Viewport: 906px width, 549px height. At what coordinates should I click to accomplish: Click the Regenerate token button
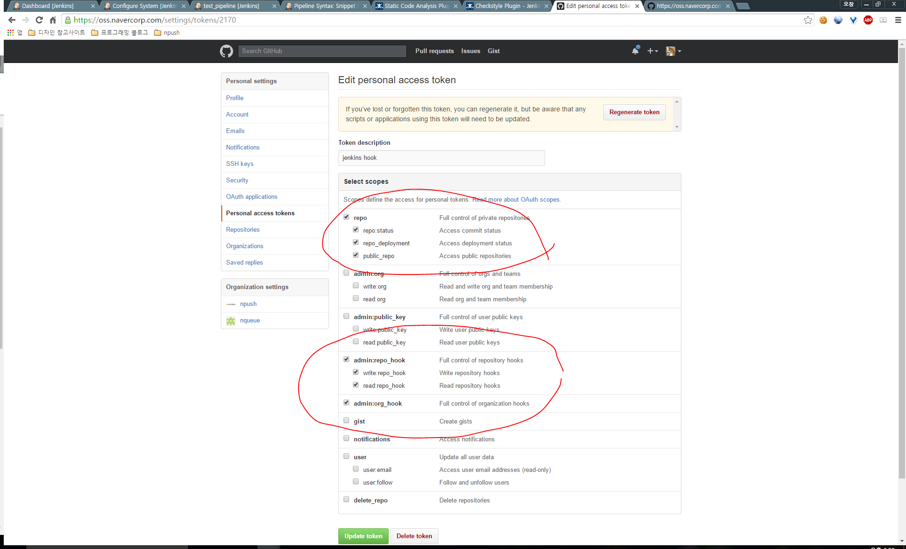[x=634, y=112]
